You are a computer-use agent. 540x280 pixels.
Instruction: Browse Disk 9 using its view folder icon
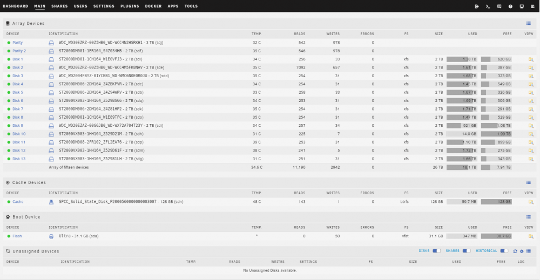531,126
